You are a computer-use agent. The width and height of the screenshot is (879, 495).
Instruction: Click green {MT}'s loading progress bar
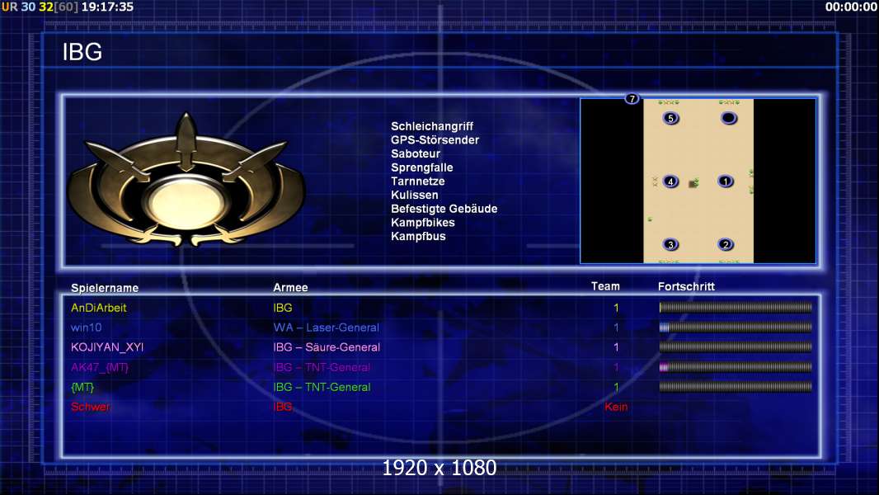pos(736,387)
